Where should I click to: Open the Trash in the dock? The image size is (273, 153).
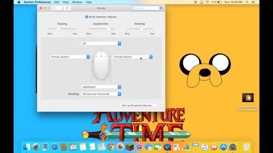(x=246, y=147)
